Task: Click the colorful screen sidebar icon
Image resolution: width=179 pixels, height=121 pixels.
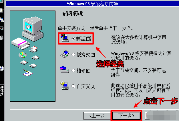Action: (x=2, y=28)
